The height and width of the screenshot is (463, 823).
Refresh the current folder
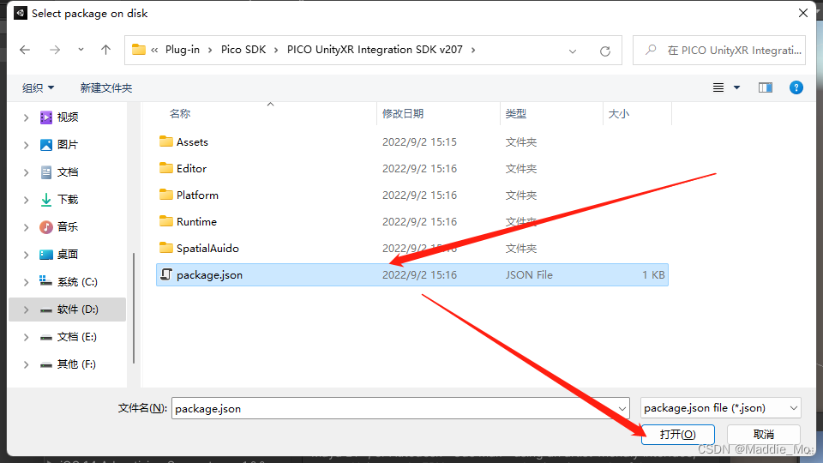[604, 51]
